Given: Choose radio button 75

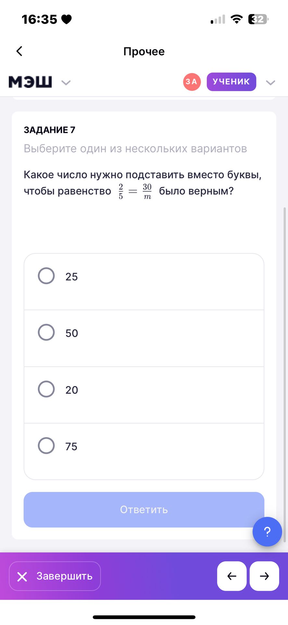Looking at the screenshot, I should (46, 446).
